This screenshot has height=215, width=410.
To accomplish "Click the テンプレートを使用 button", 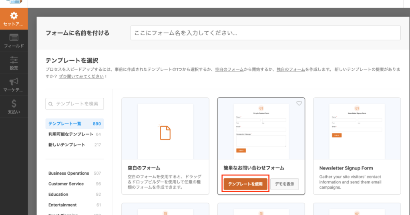I will tap(245, 184).
